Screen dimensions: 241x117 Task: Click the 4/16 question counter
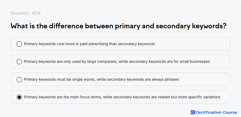pyautogui.click(x=36, y=13)
